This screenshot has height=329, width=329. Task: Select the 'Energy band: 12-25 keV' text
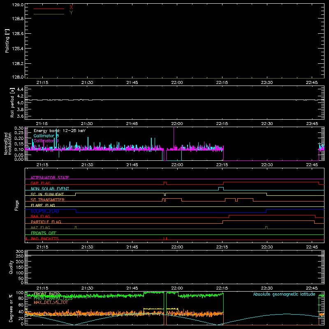60,131
